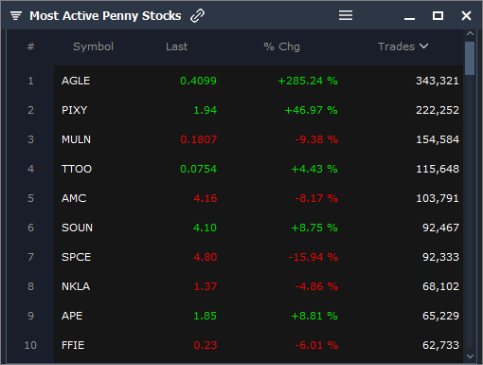This screenshot has width=483, height=365.
Task: Click the +4.43 % change value
Action: click(x=314, y=169)
